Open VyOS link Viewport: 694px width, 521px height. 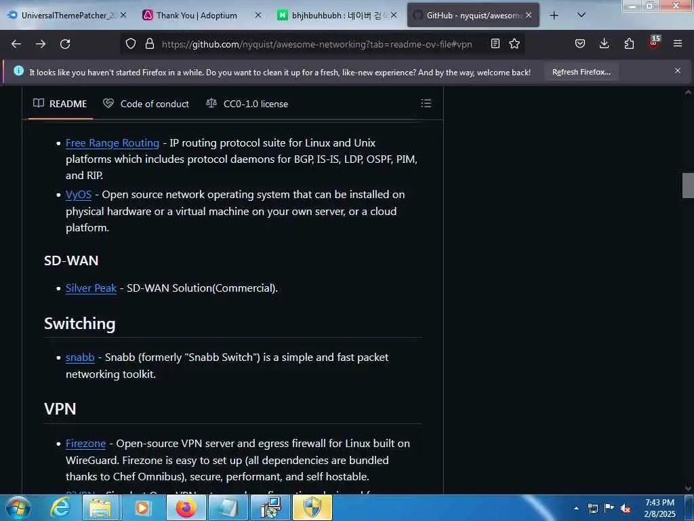pos(79,195)
